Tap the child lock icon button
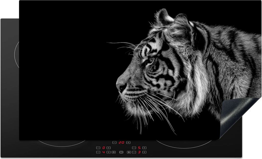The image size is (262, 159). (114, 152)
